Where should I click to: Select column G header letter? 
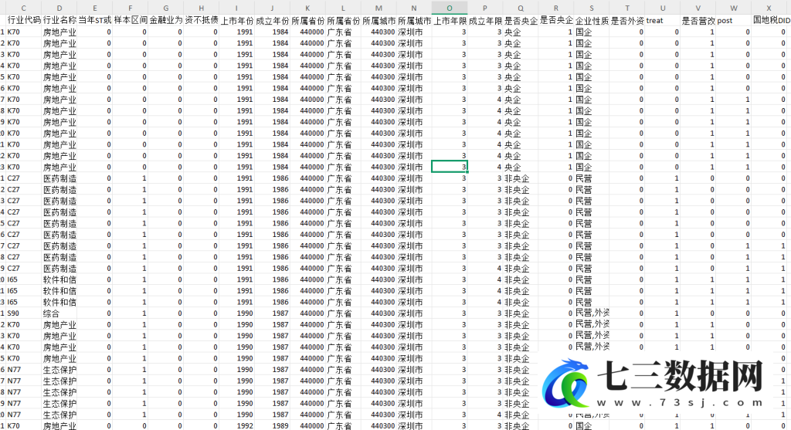tap(166, 8)
